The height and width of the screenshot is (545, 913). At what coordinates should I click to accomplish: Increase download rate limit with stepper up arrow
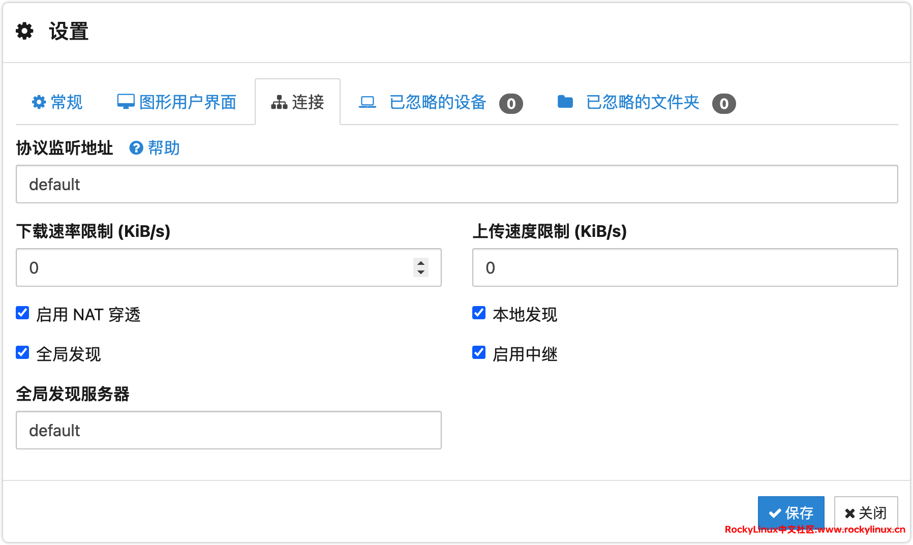421,263
